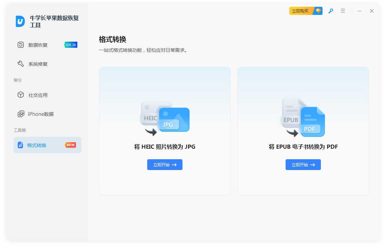This screenshot has width=387, height=251.
Task: Click the 社交应用 cube icon
Action: point(21,95)
